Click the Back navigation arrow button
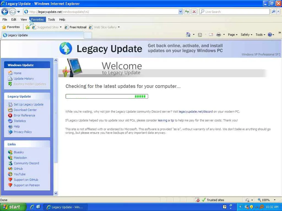 tap(5, 12)
